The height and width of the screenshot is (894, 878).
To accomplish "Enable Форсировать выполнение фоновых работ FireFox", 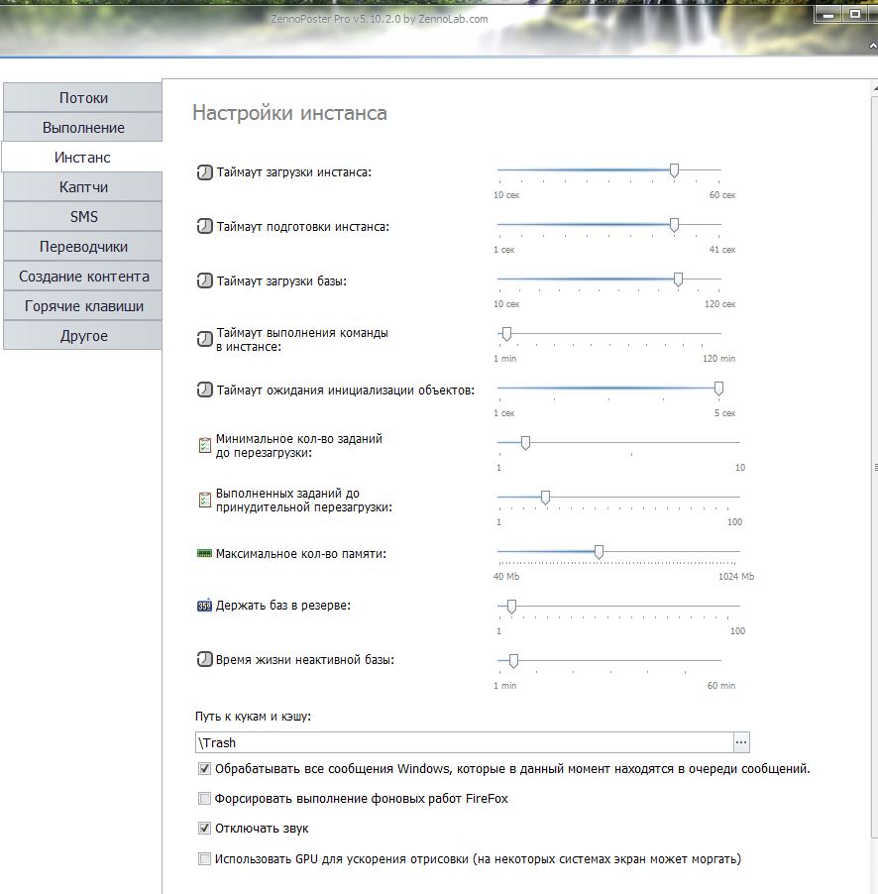I will click(204, 798).
